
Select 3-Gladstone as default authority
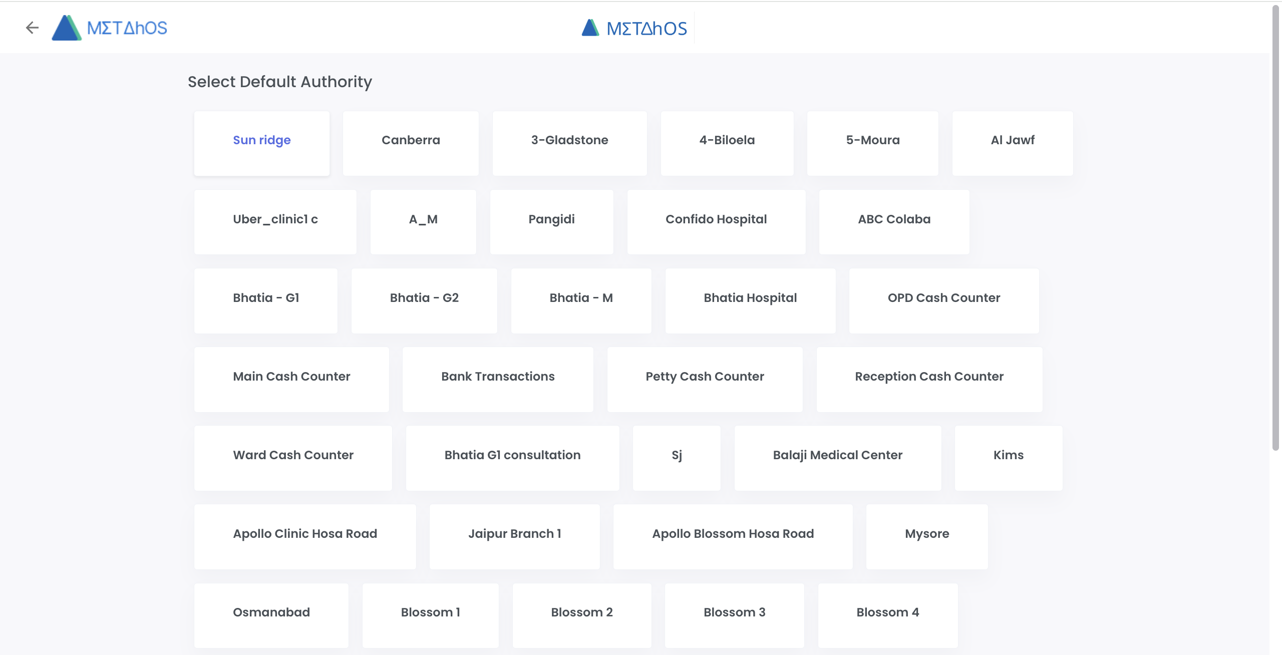point(569,143)
